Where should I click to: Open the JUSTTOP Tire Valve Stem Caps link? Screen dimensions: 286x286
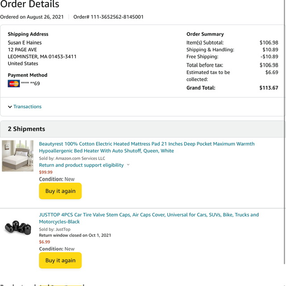[149, 218]
